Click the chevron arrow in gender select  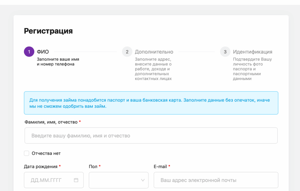click(x=143, y=180)
